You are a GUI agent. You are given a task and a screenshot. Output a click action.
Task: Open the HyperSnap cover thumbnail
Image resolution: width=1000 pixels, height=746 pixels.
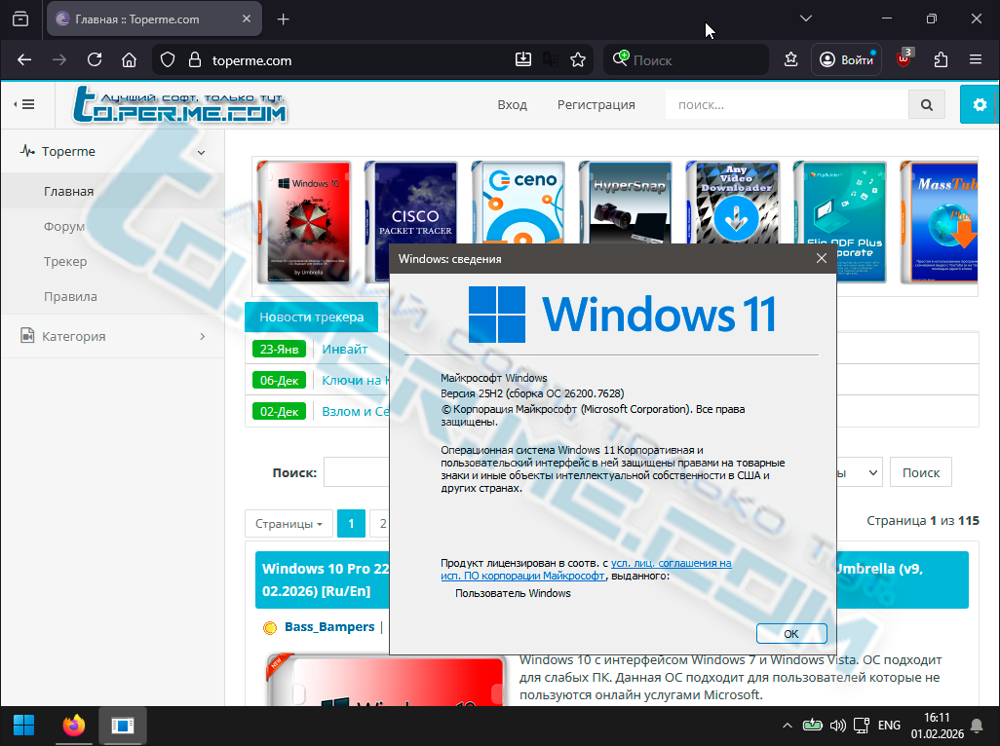(x=626, y=203)
